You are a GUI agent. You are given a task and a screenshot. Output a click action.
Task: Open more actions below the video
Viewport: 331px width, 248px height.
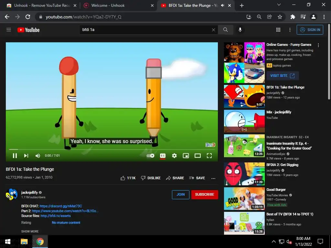pos(213,178)
